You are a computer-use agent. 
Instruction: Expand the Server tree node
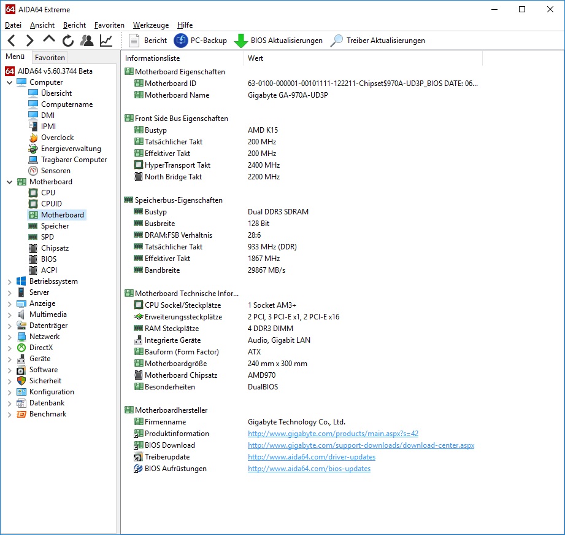[x=10, y=292]
